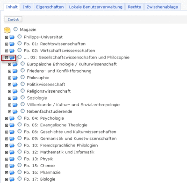Click folder icon beside Philipps-Universität

(12, 37)
